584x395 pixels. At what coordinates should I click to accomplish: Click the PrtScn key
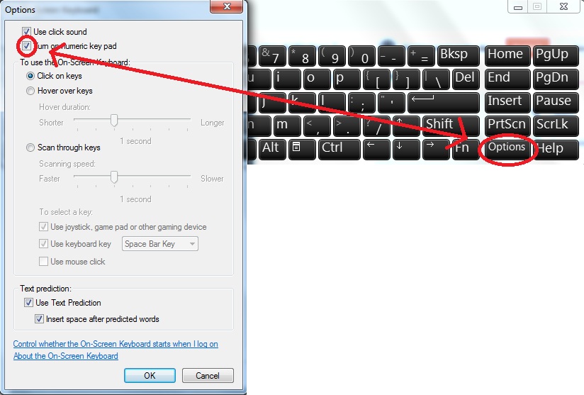coord(507,126)
